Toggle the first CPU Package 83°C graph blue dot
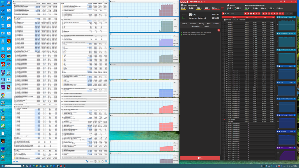The image size is (299, 168). 295,17
